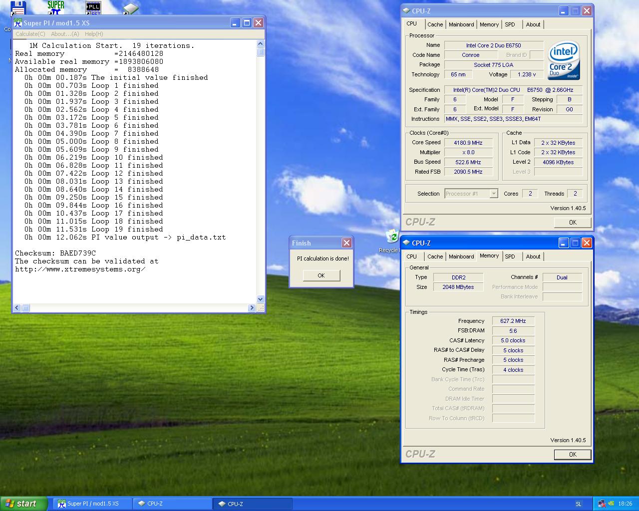Click the Loop 19 finished line
This screenshot has height=511, width=639.
point(94,229)
